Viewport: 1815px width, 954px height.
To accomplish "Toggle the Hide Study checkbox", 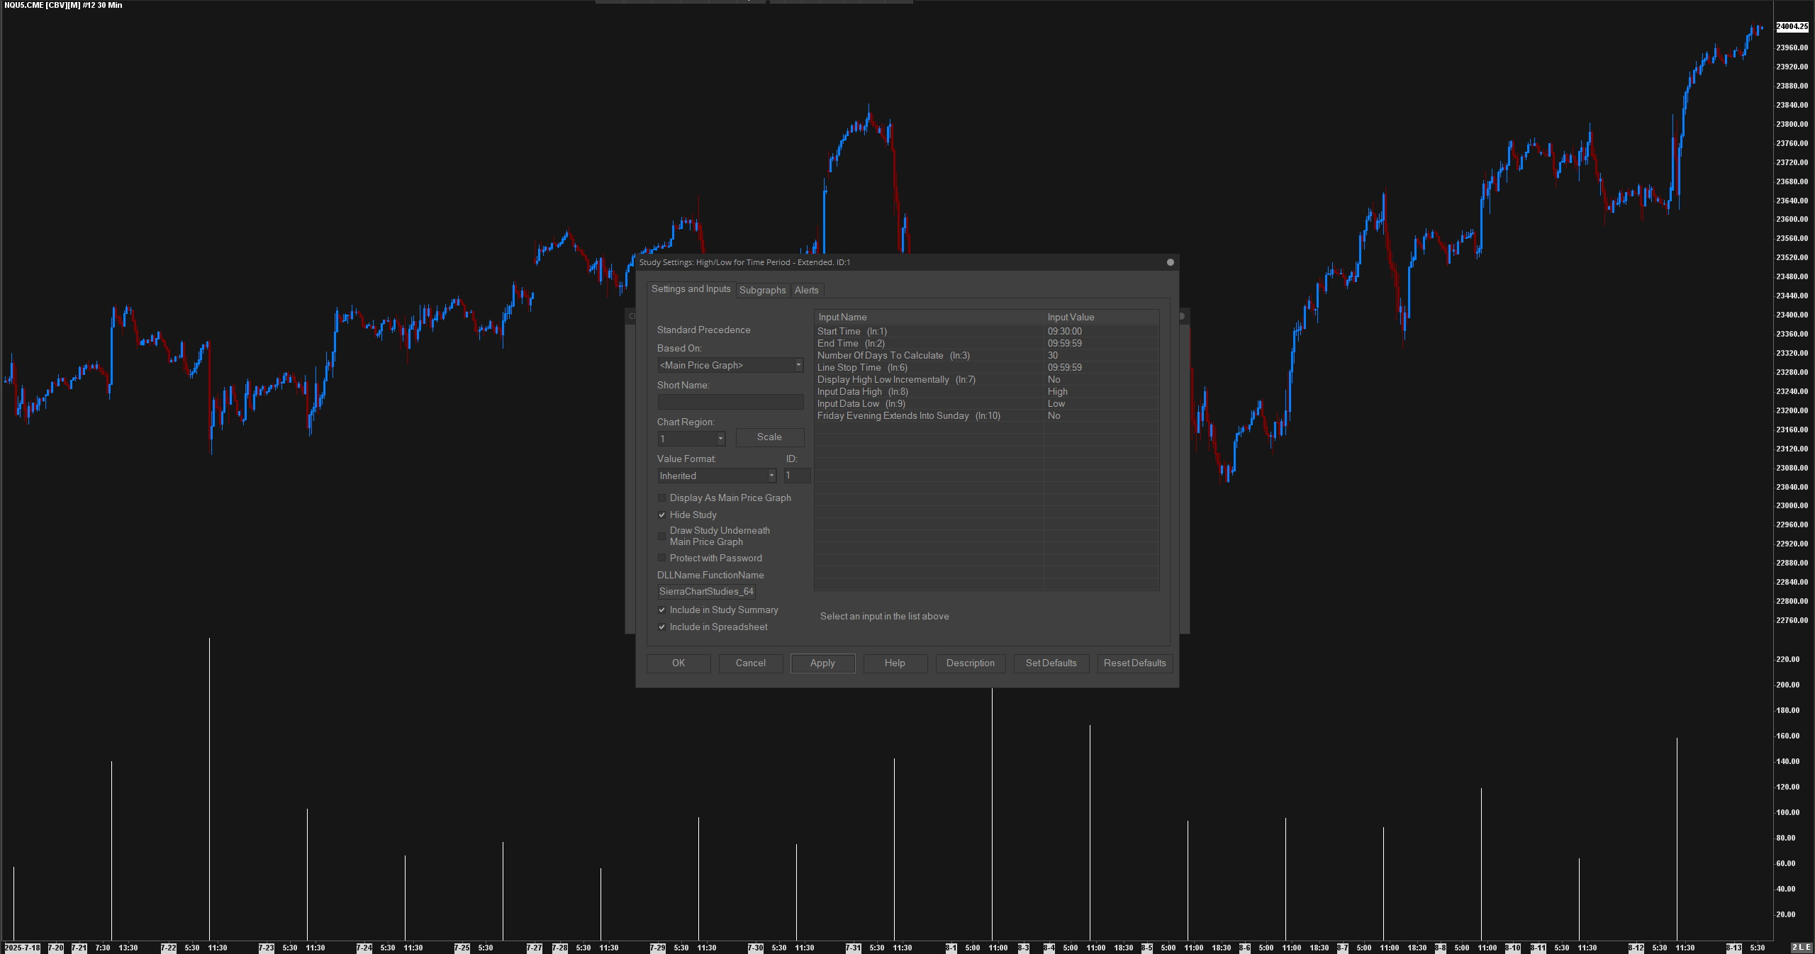I will point(662,515).
